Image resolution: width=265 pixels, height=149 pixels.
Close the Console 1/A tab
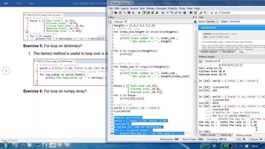[219, 61]
